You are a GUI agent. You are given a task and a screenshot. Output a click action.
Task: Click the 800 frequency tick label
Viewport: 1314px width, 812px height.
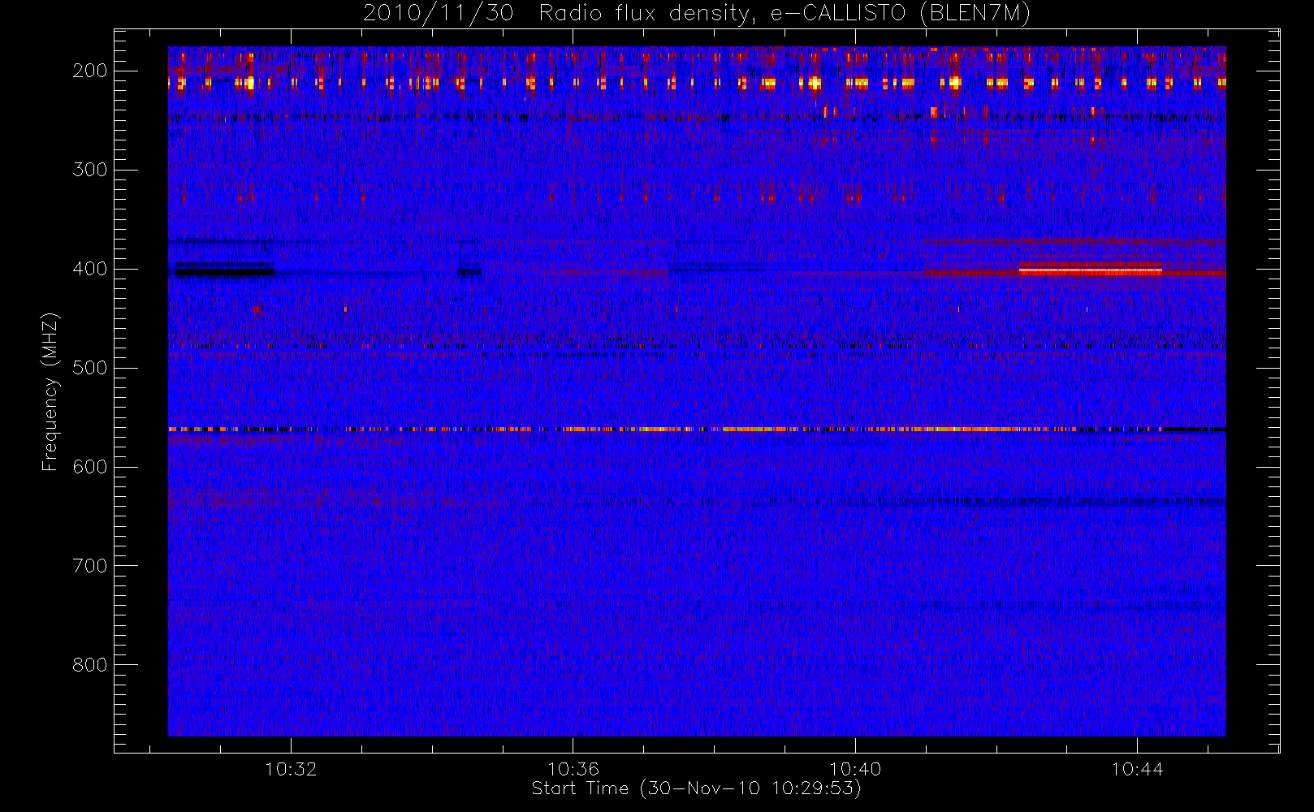pyautogui.click(x=89, y=665)
